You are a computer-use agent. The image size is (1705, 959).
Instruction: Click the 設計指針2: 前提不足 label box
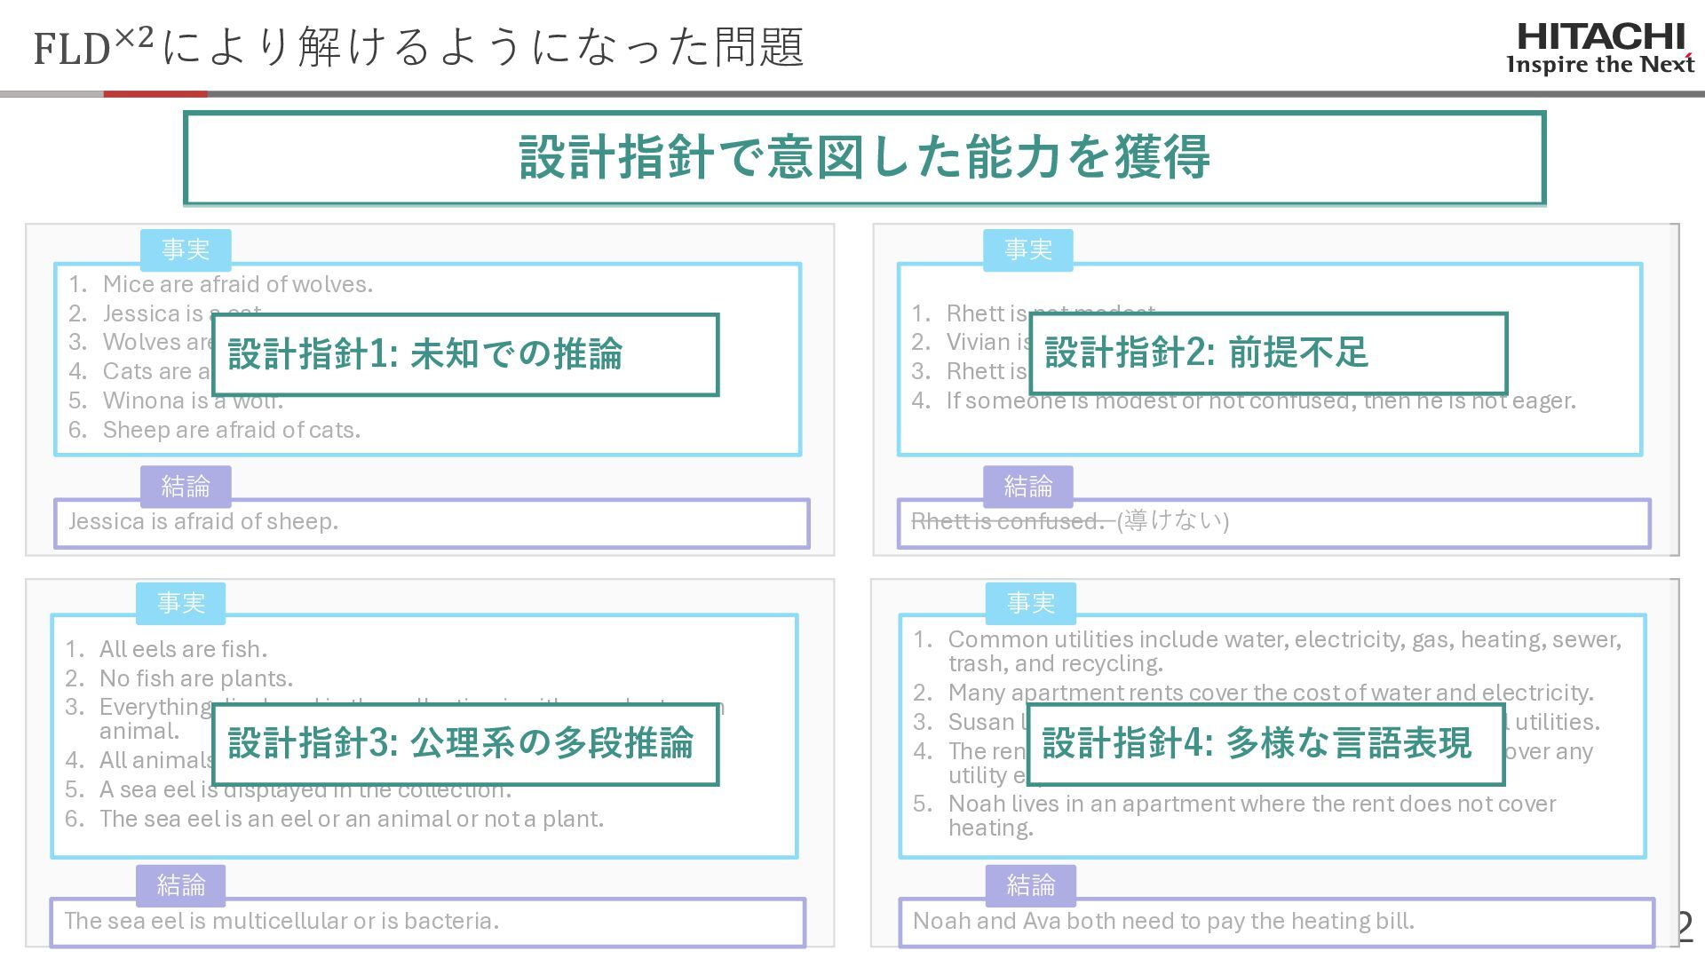1267,353
